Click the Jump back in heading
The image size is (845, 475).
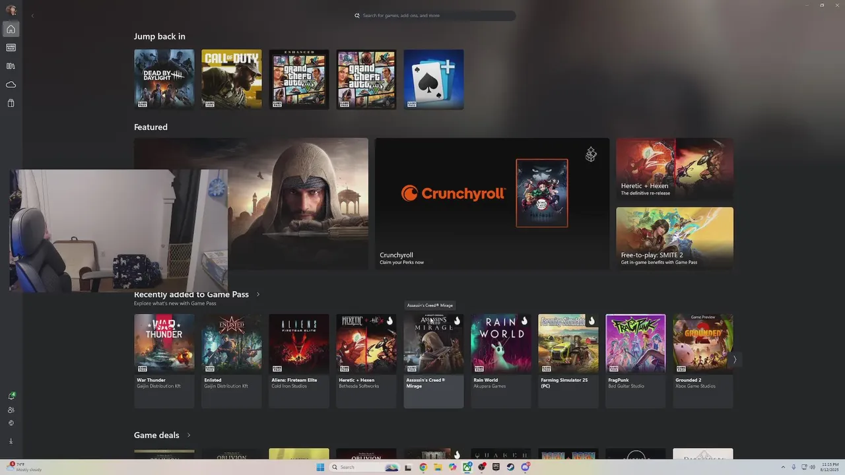tap(160, 36)
